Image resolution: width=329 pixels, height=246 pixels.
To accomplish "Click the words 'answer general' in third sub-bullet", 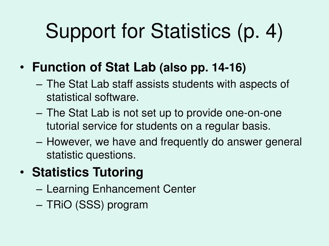I will pos(264,142).
